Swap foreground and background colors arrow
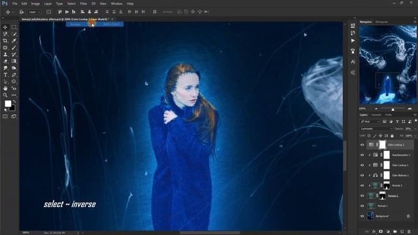Screen dimensions: 418x235 click(14, 102)
